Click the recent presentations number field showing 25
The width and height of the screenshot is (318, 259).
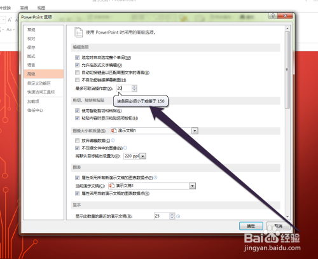[162, 216]
